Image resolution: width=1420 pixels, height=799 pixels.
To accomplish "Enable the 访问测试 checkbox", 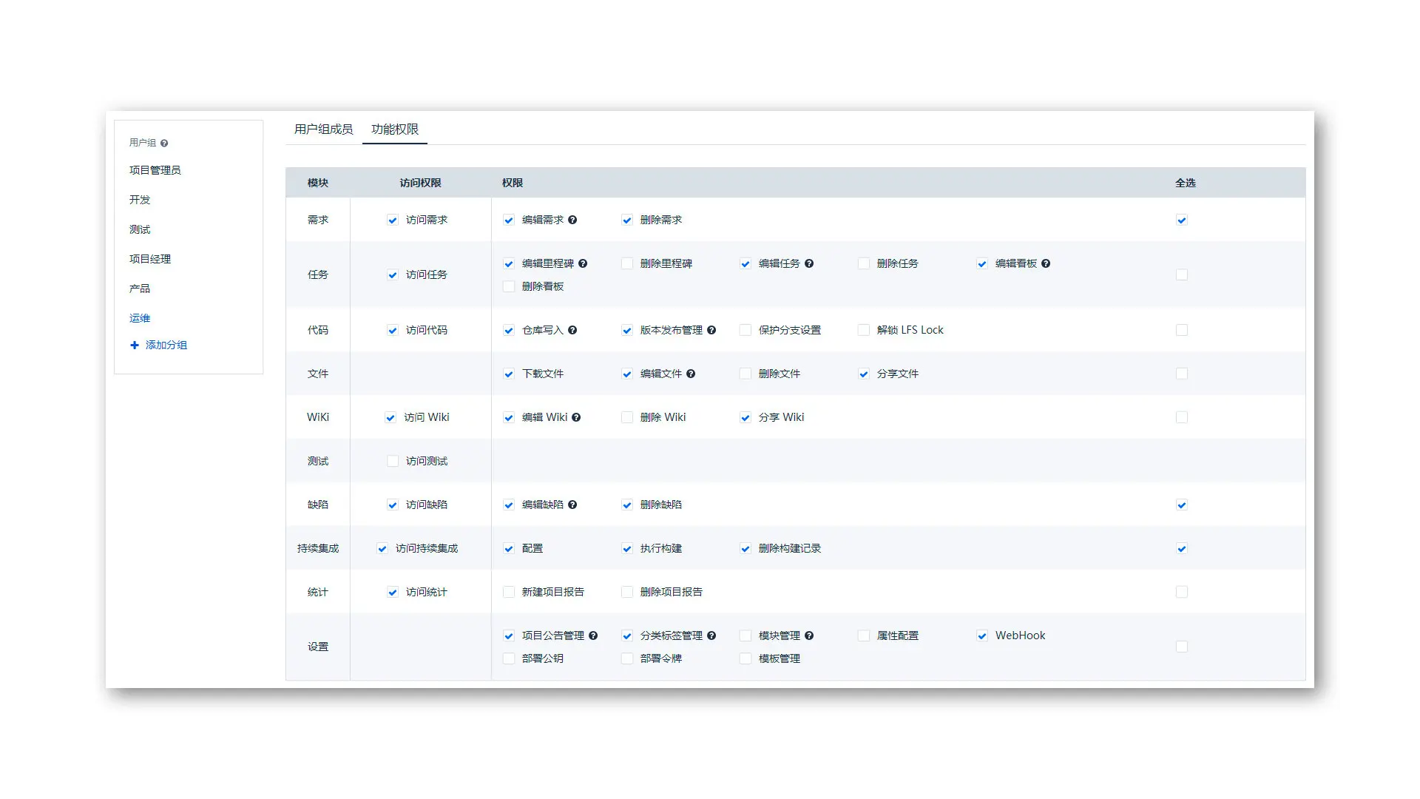I will point(393,461).
